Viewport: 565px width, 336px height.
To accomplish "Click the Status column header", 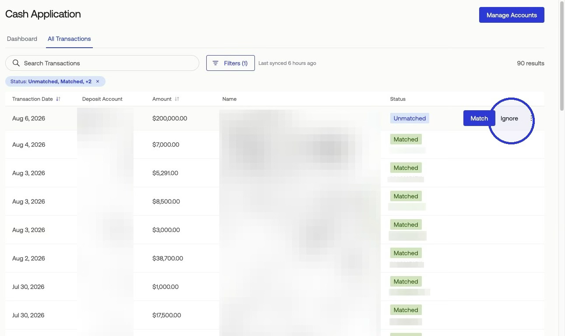I will 398,99.
